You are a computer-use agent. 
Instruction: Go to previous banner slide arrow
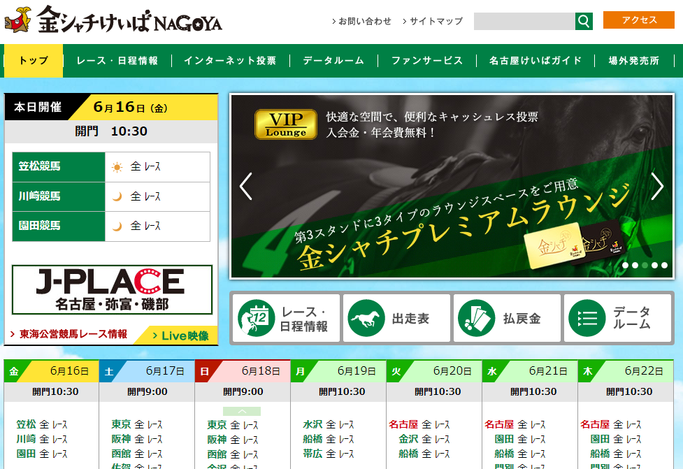[246, 187]
